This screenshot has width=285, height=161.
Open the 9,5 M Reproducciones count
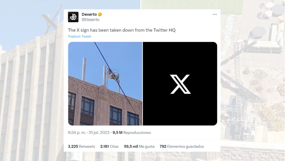tap(132, 133)
